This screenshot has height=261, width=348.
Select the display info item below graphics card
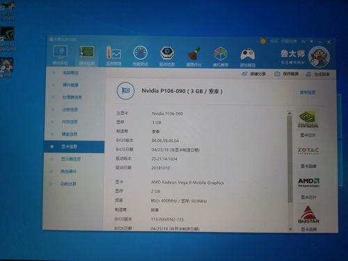coord(71,159)
